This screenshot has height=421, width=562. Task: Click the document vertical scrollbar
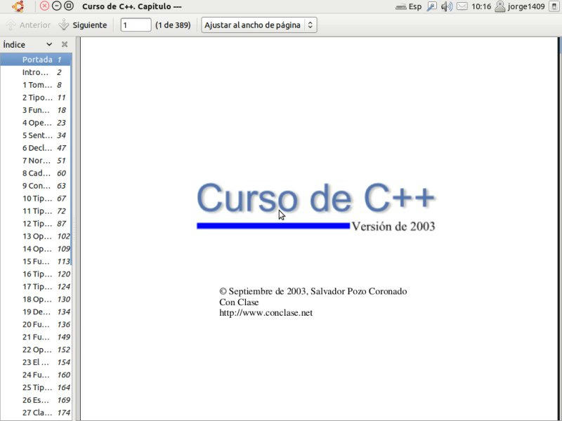560,46
